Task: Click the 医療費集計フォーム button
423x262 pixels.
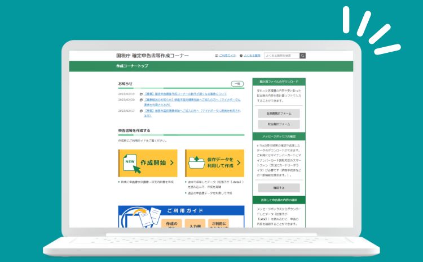Action: tap(279, 114)
